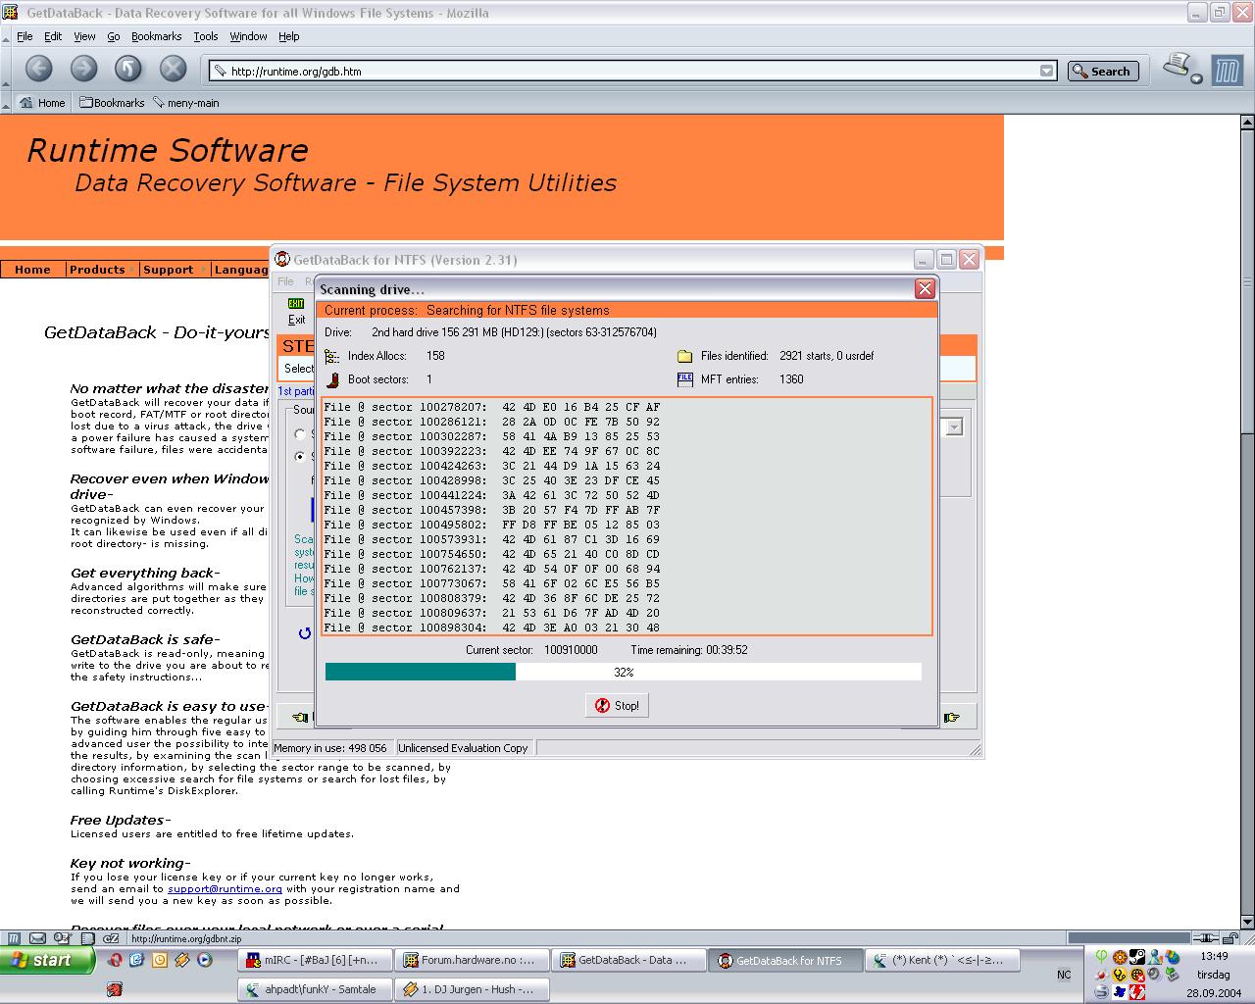Click the Exit icon in GetDataBack window
The width and height of the screenshot is (1255, 1004).
click(x=296, y=312)
